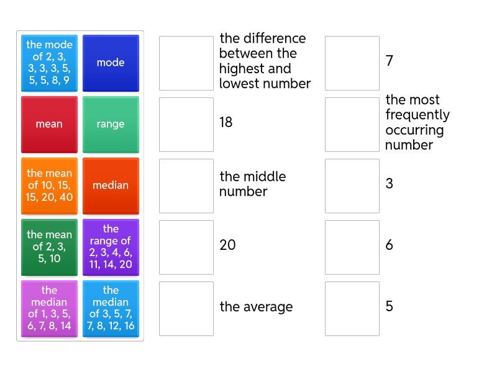Choose the tile 'the median of 1, 3, 5, 6, 7, 8, 14'

(49, 308)
